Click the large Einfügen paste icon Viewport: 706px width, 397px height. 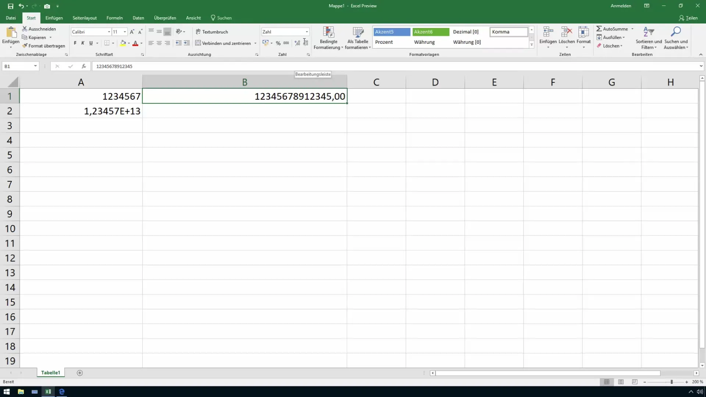pyautogui.click(x=11, y=32)
